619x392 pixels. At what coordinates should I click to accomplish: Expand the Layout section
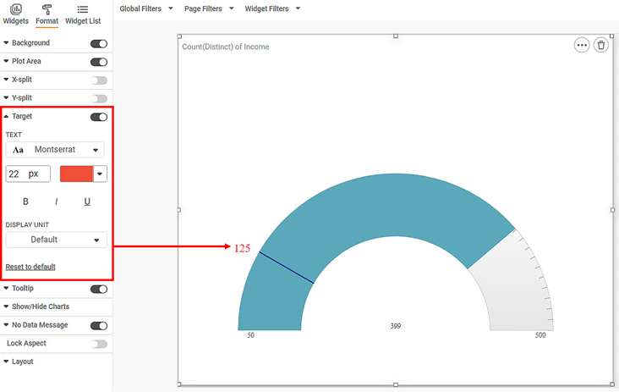pos(23,362)
